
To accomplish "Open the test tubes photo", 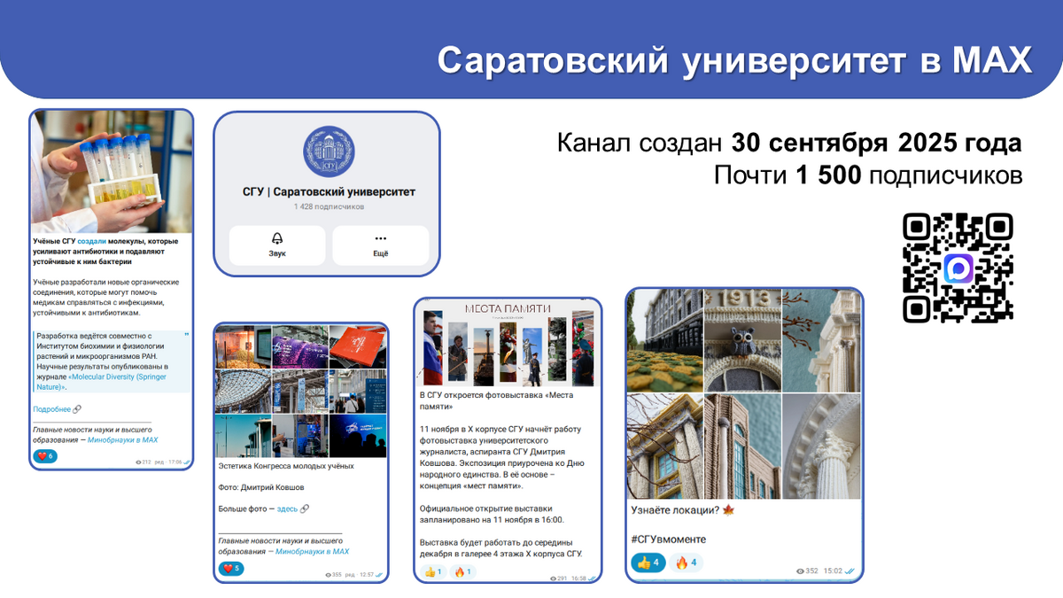I will point(112,171).
